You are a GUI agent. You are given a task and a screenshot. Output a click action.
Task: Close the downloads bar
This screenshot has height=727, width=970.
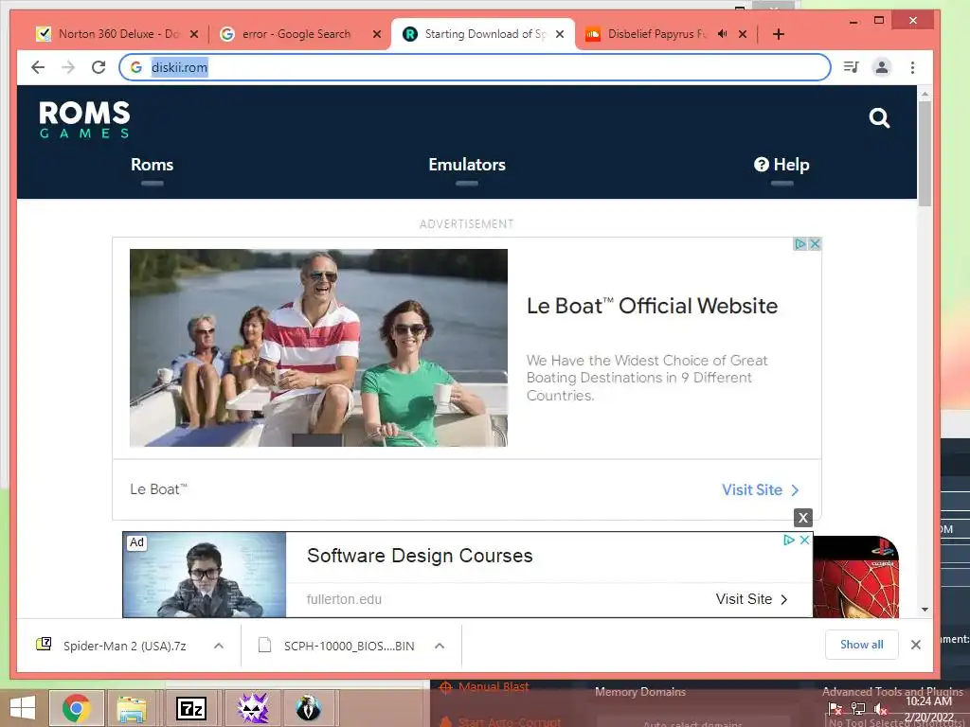tap(916, 645)
